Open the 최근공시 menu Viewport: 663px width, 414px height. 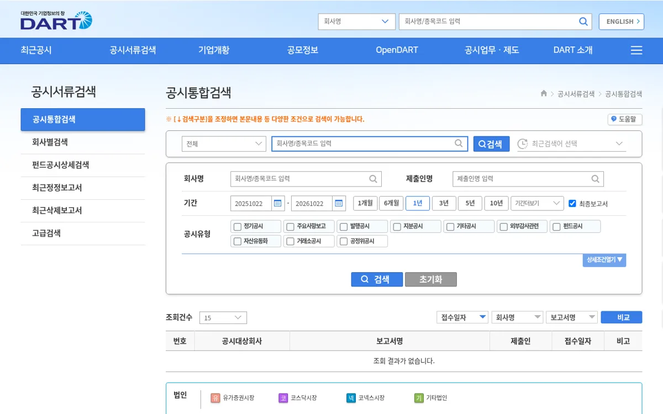(x=36, y=50)
